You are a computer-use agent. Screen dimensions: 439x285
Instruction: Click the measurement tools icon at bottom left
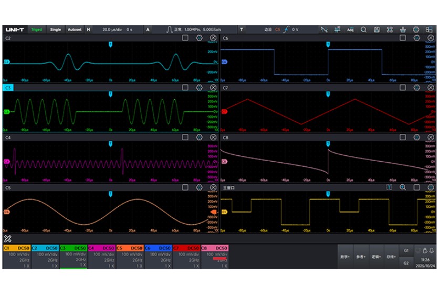8,239
